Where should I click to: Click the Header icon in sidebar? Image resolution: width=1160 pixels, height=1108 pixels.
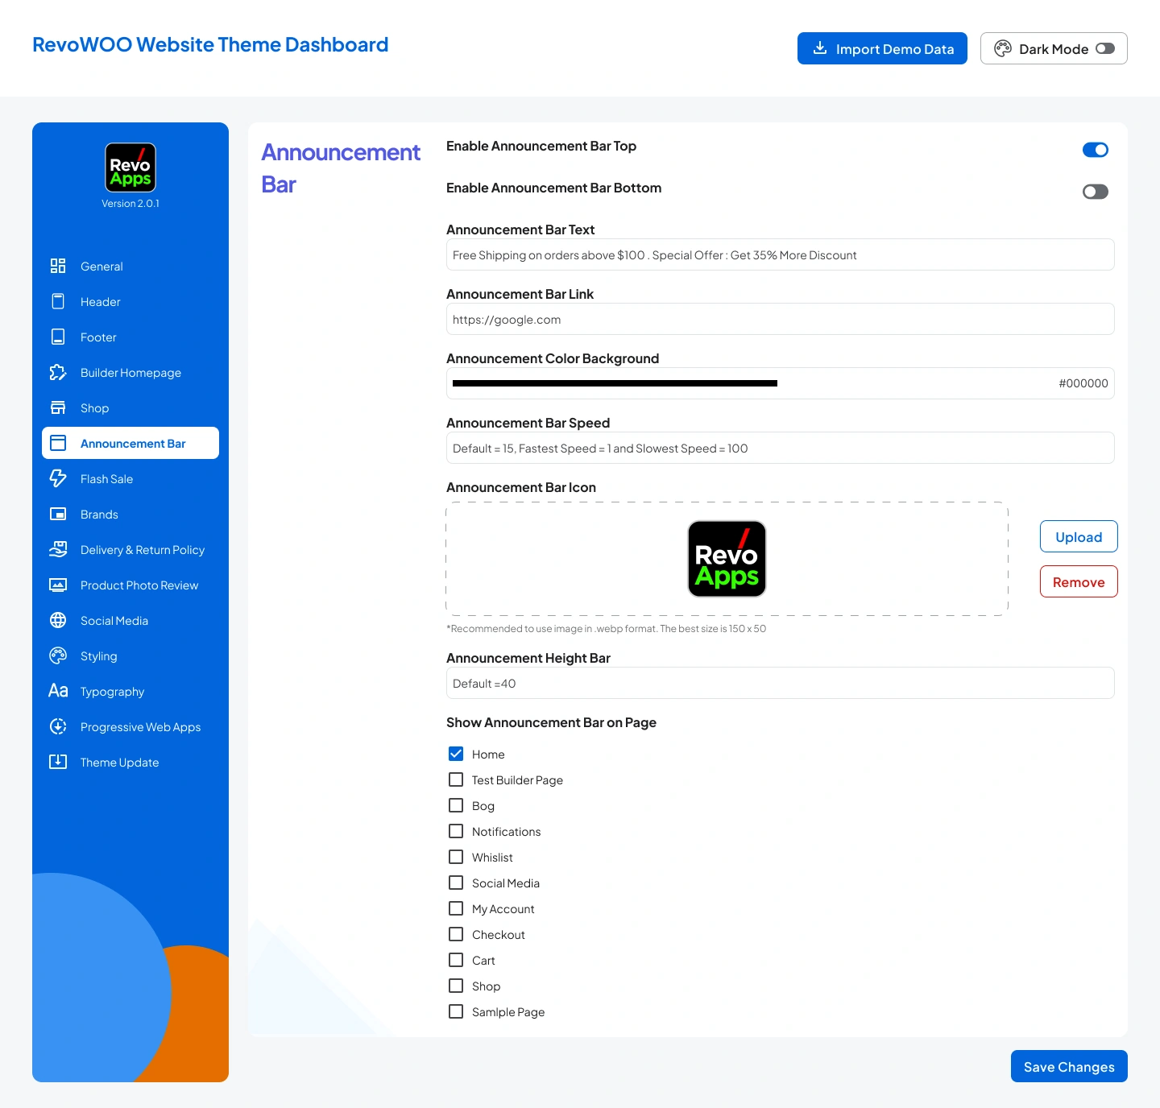pyautogui.click(x=58, y=301)
